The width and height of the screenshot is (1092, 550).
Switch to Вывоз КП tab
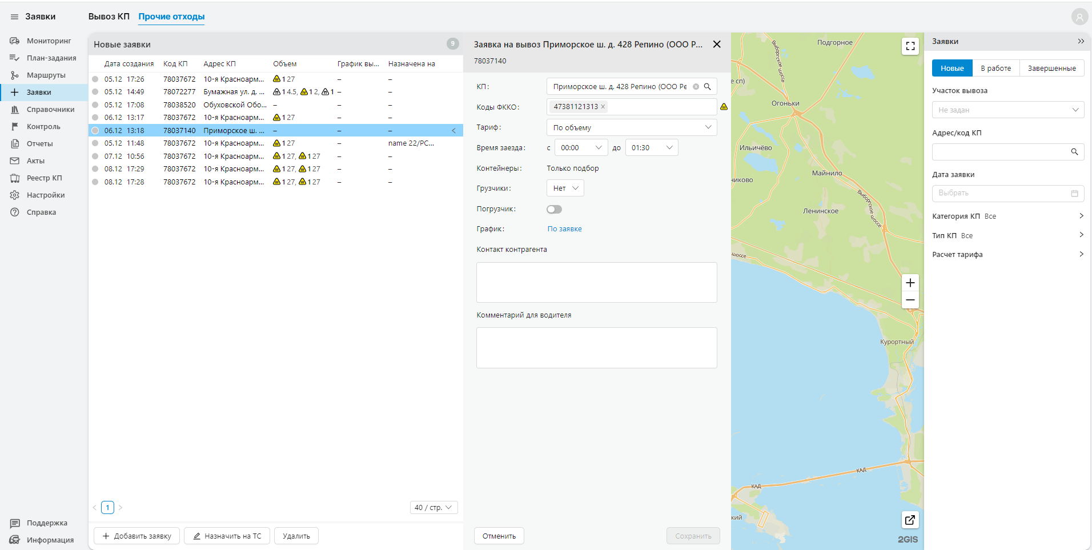(109, 17)
